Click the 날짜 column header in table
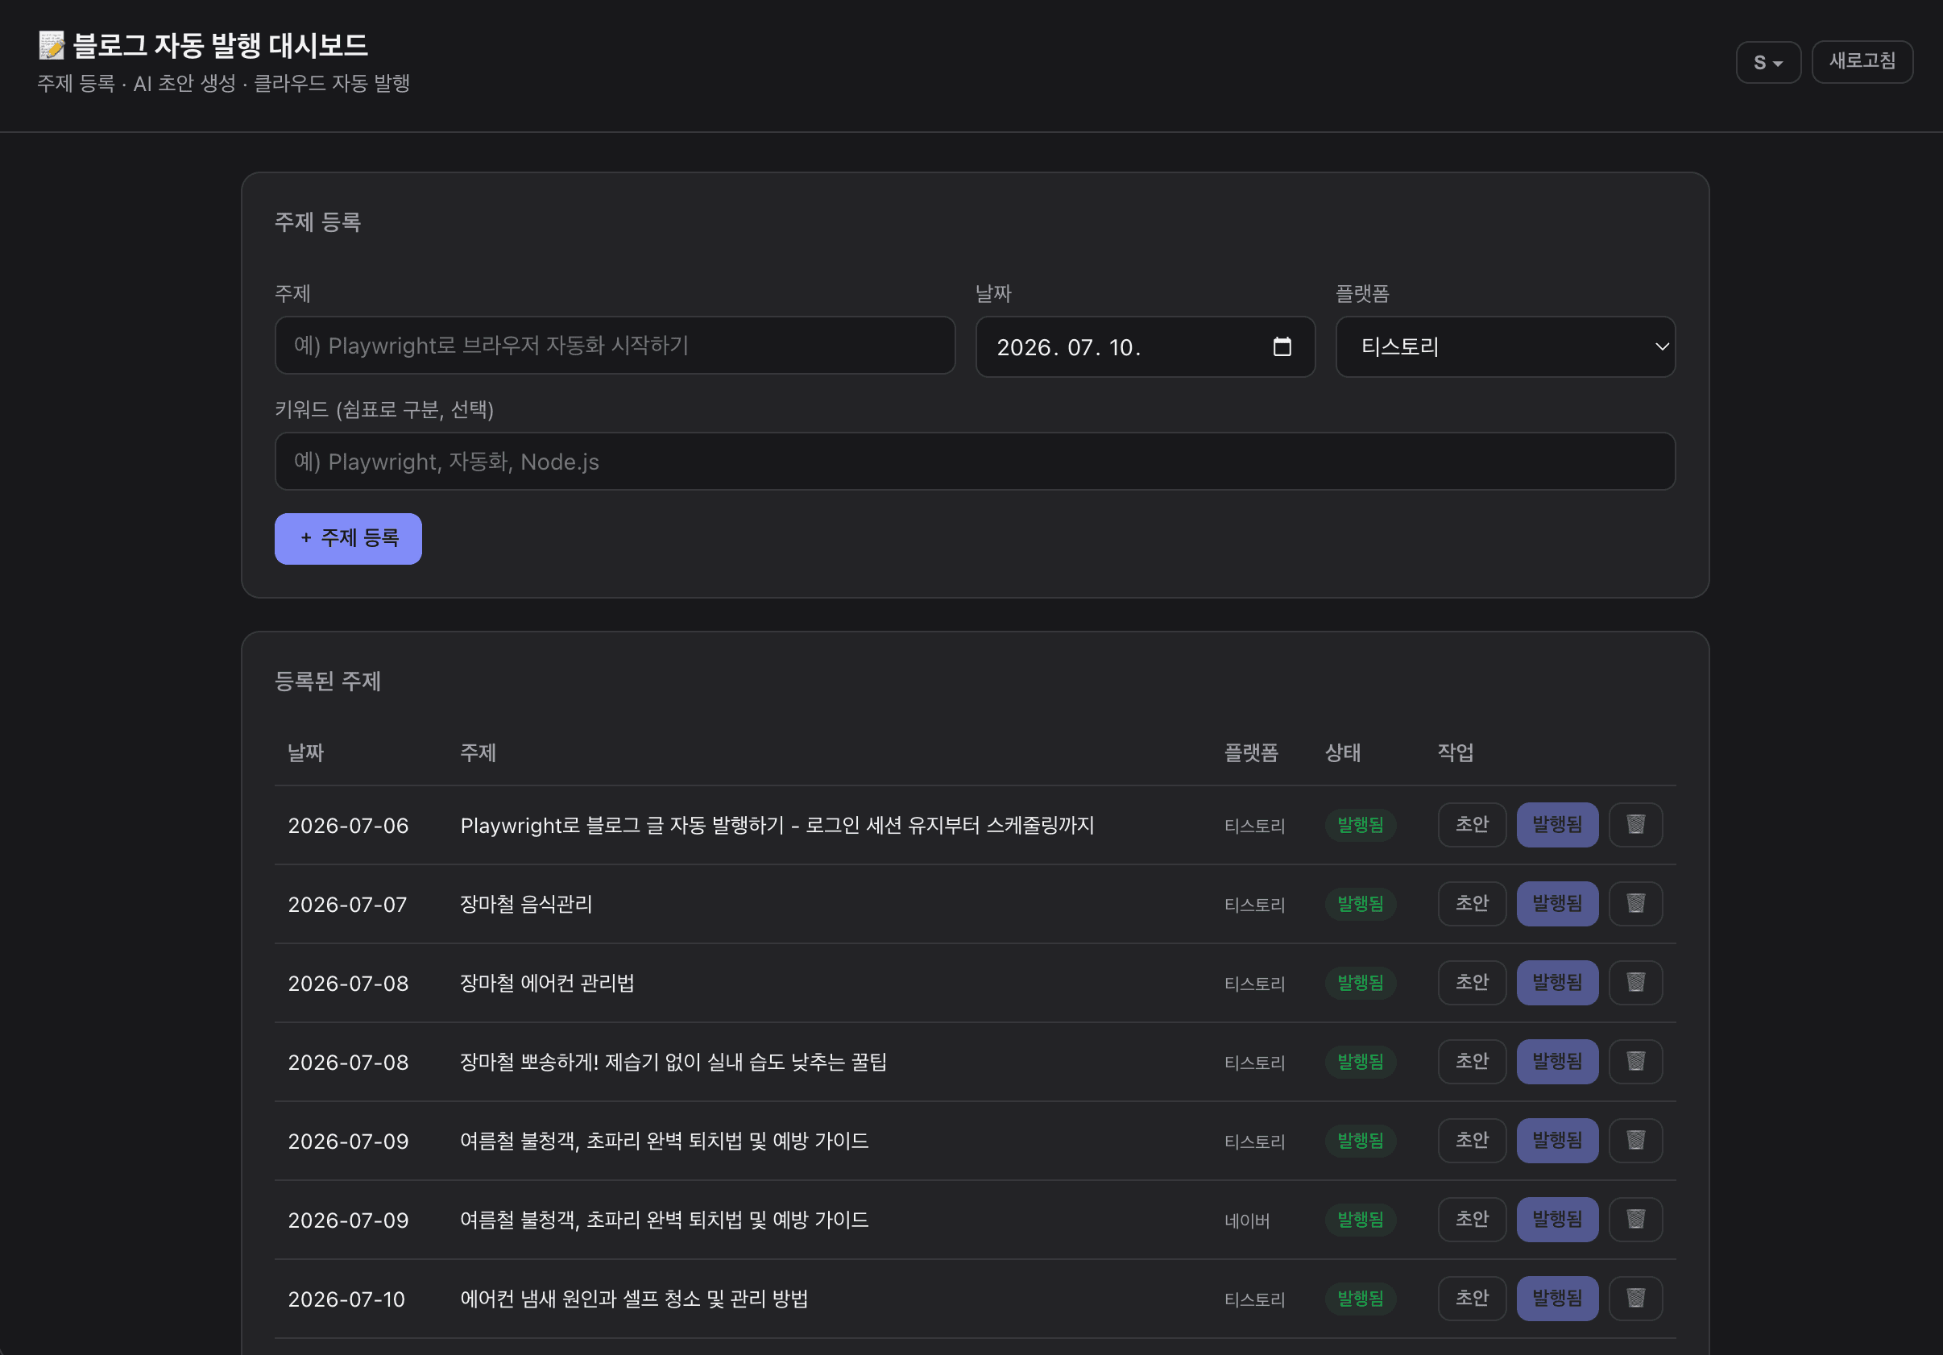 [305, 752]
